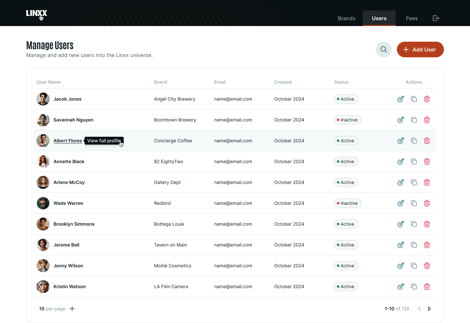Duplicate the Savannah Nguyen user row
Viewport: 470px width, 323px height.
[414, 120]
